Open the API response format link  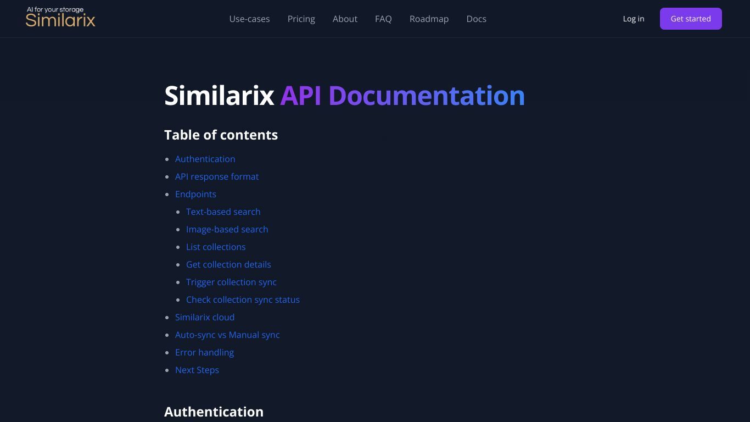click(x=217, y=176)
